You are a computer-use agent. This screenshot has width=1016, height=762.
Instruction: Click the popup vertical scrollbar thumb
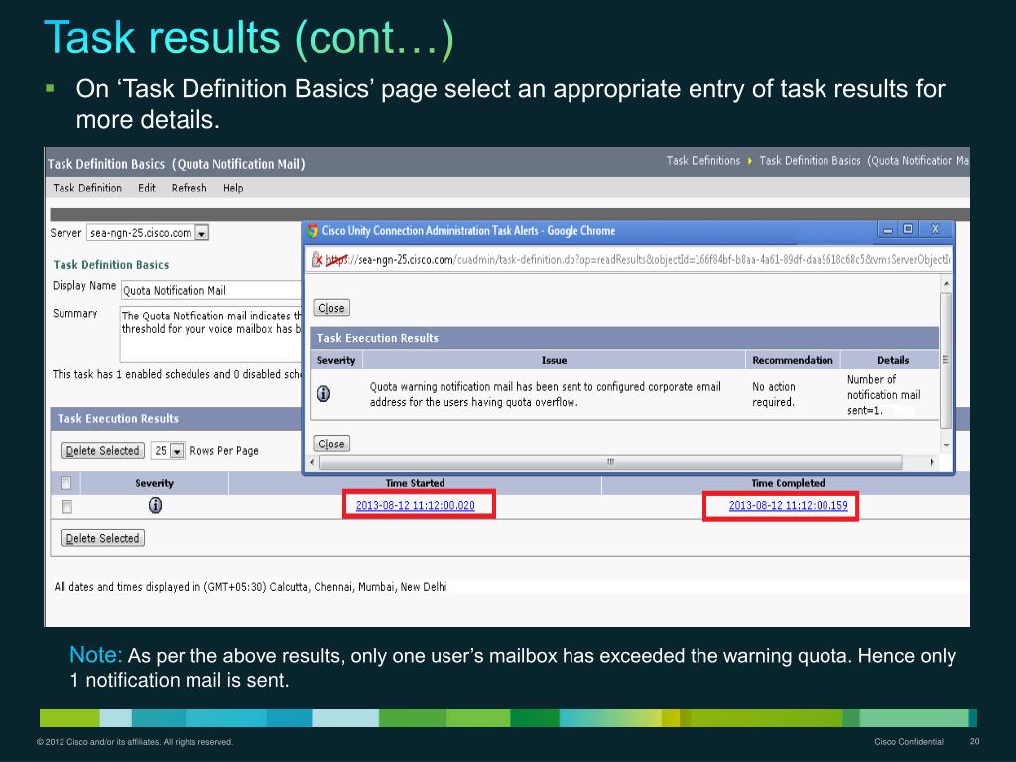(946, 359)
